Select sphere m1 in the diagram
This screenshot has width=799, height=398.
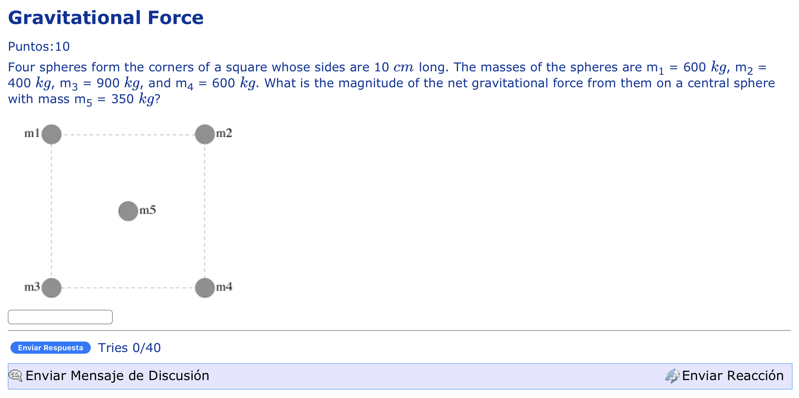[51, 134]
